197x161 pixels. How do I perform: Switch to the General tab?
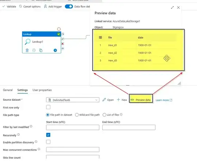tap(8, 90)
